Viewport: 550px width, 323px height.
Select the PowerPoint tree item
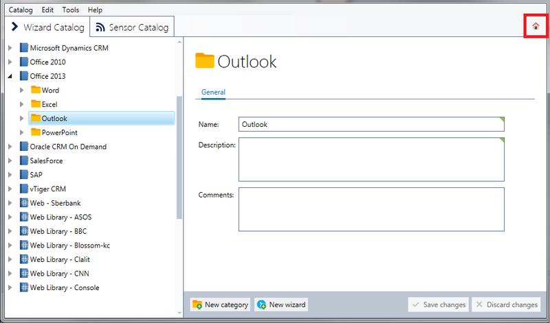click(x=60, y=132)
